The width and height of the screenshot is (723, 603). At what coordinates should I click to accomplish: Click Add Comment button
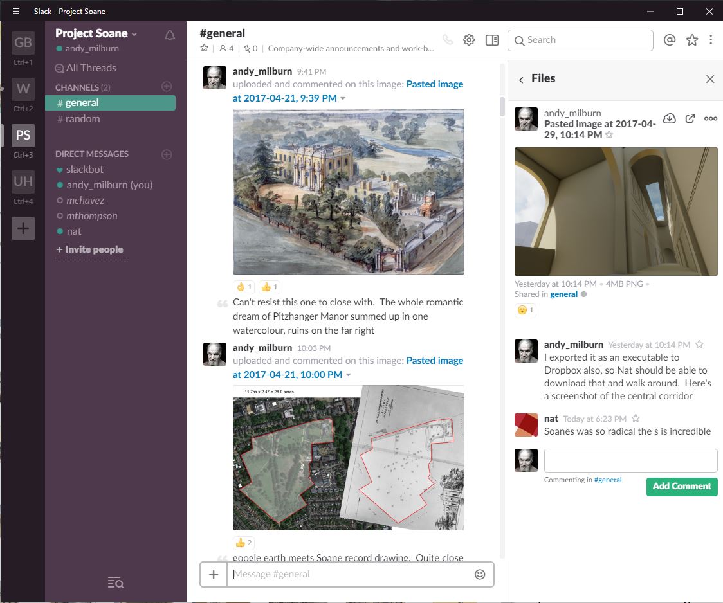coord(682,487)
